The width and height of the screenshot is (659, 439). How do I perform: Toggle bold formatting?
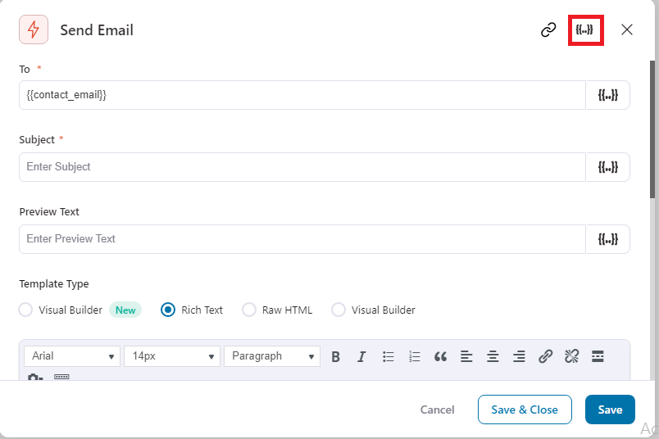coord(335,356)
